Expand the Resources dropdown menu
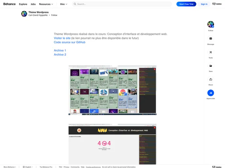The width and height of the screenshot is (225, 168). click(46, 4)
